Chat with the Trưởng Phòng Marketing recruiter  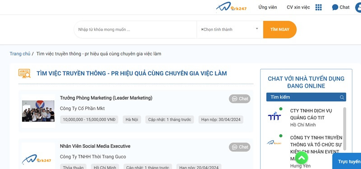(240, 99)
